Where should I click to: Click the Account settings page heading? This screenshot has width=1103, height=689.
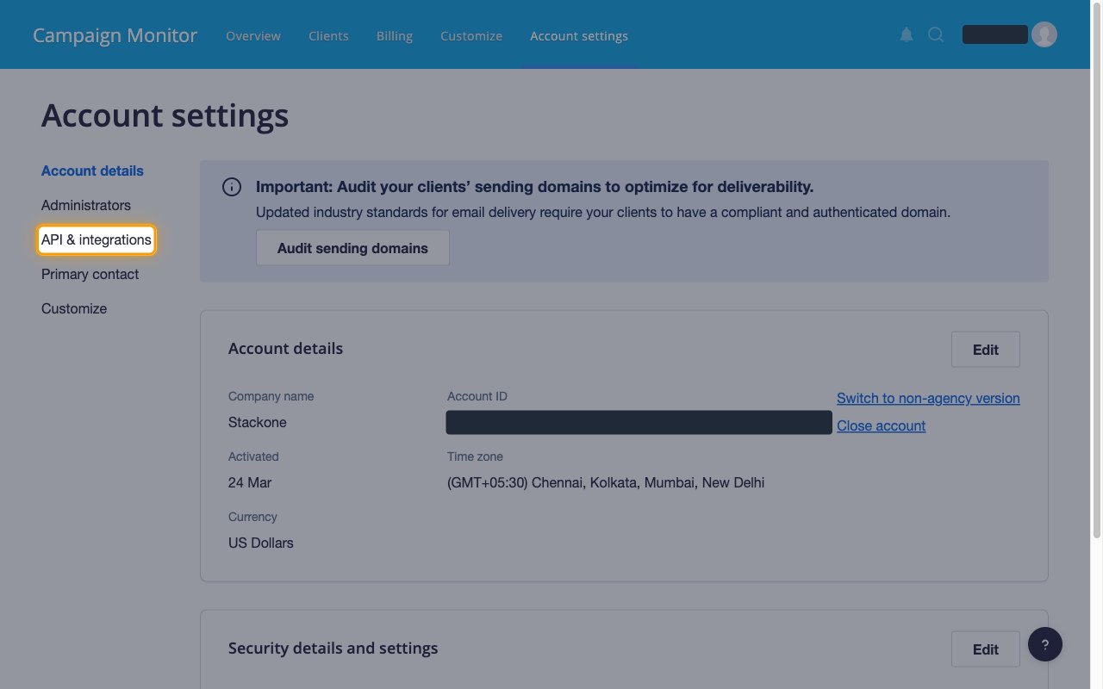point(165,115)
